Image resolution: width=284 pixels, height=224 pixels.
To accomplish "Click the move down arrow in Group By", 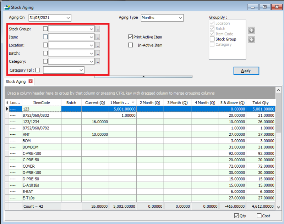I will (x=251, y=39).
